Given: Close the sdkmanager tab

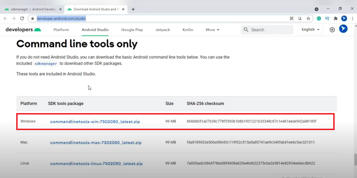Looking at the screenshot, I should pyautogui.click(x=60, y=9).
